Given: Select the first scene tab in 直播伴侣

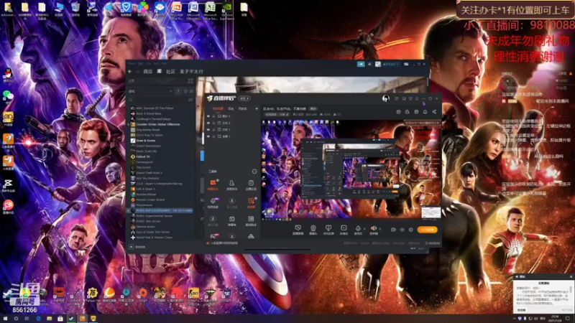Looking at the screenshot, I should (x=218, y=109).
